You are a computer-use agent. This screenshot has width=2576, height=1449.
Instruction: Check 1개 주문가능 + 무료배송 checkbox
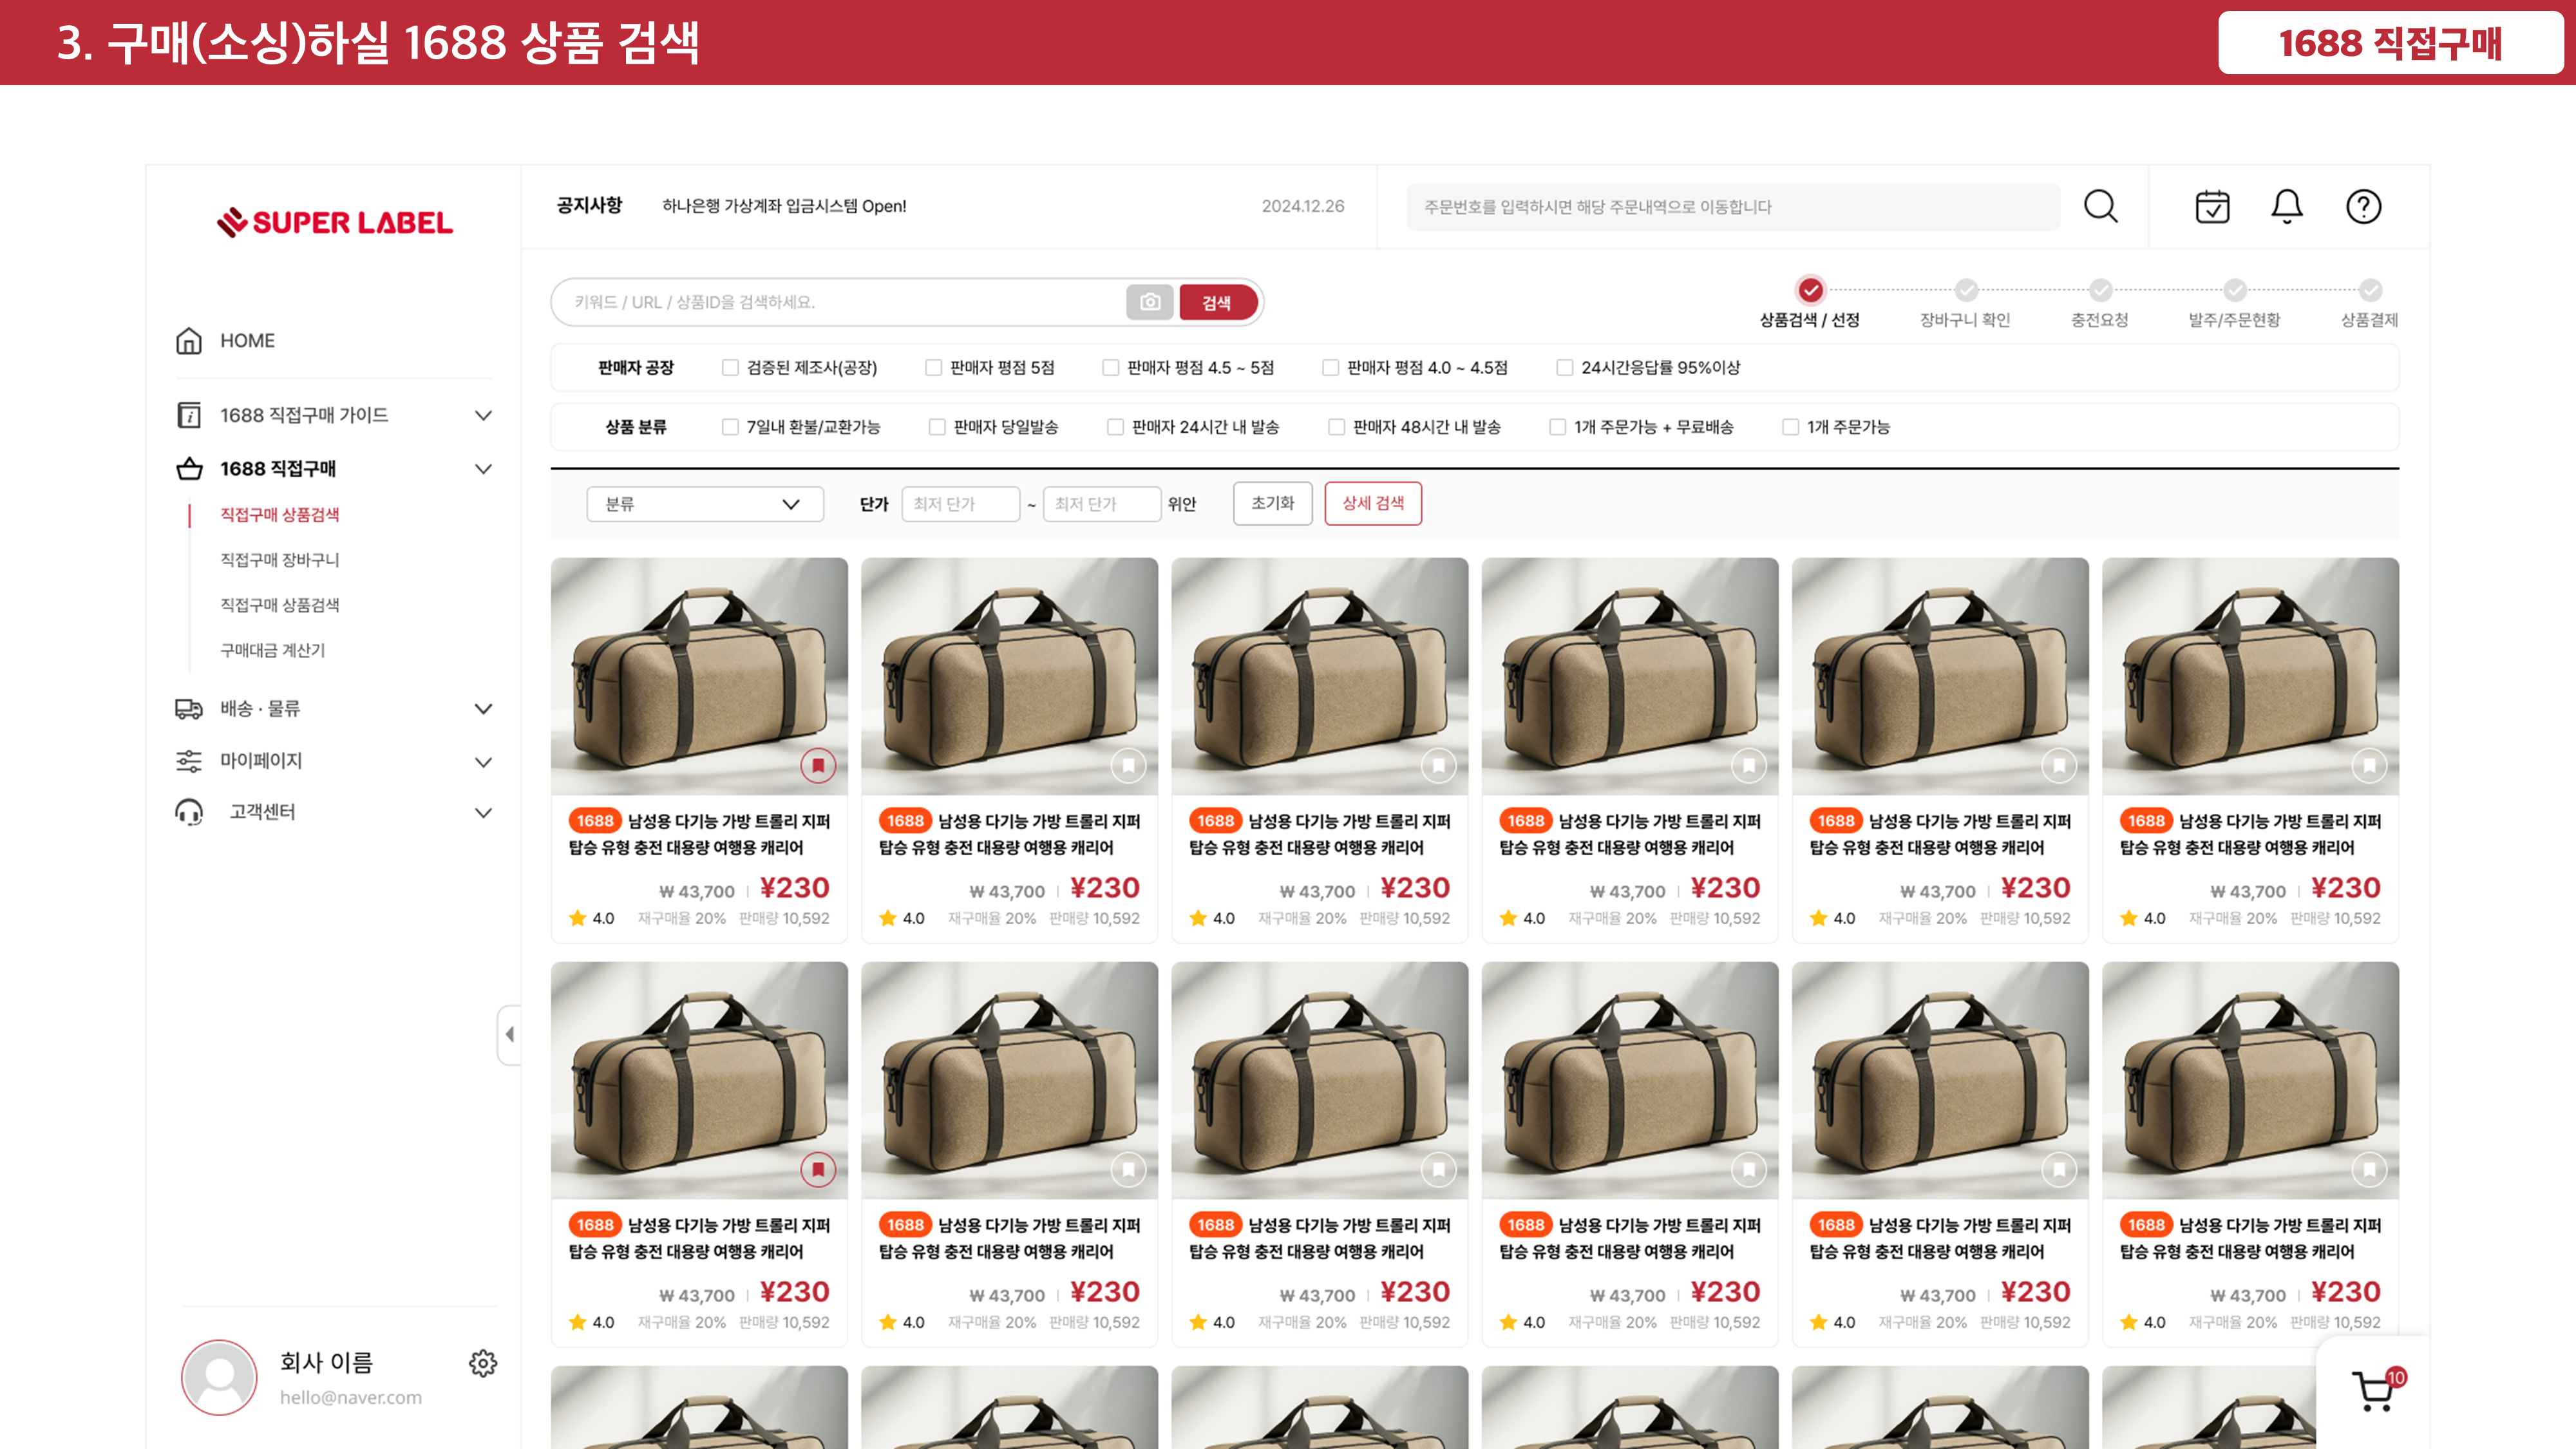pyautogui.click(x=1557, y=427)
